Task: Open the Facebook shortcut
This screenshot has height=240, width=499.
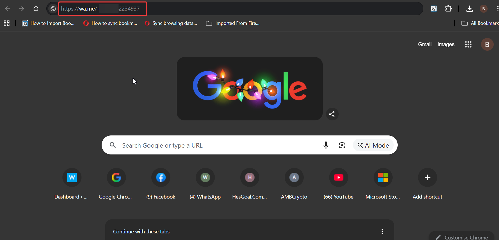Action: click(161, 184)
